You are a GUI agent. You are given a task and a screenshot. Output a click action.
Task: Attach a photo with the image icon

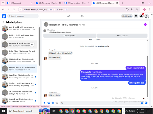[49, 103]
